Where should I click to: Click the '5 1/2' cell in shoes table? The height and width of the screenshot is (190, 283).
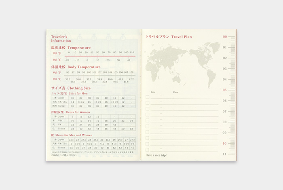pos(78,144)
